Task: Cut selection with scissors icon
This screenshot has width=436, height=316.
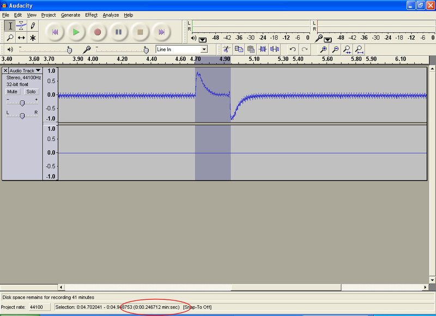Action: click(226, 50)
